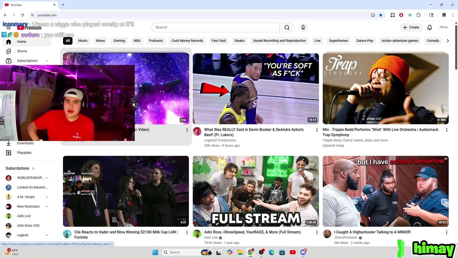Click Adin Live avatar under full stream video
458x258 pixels.
point(197,234)
